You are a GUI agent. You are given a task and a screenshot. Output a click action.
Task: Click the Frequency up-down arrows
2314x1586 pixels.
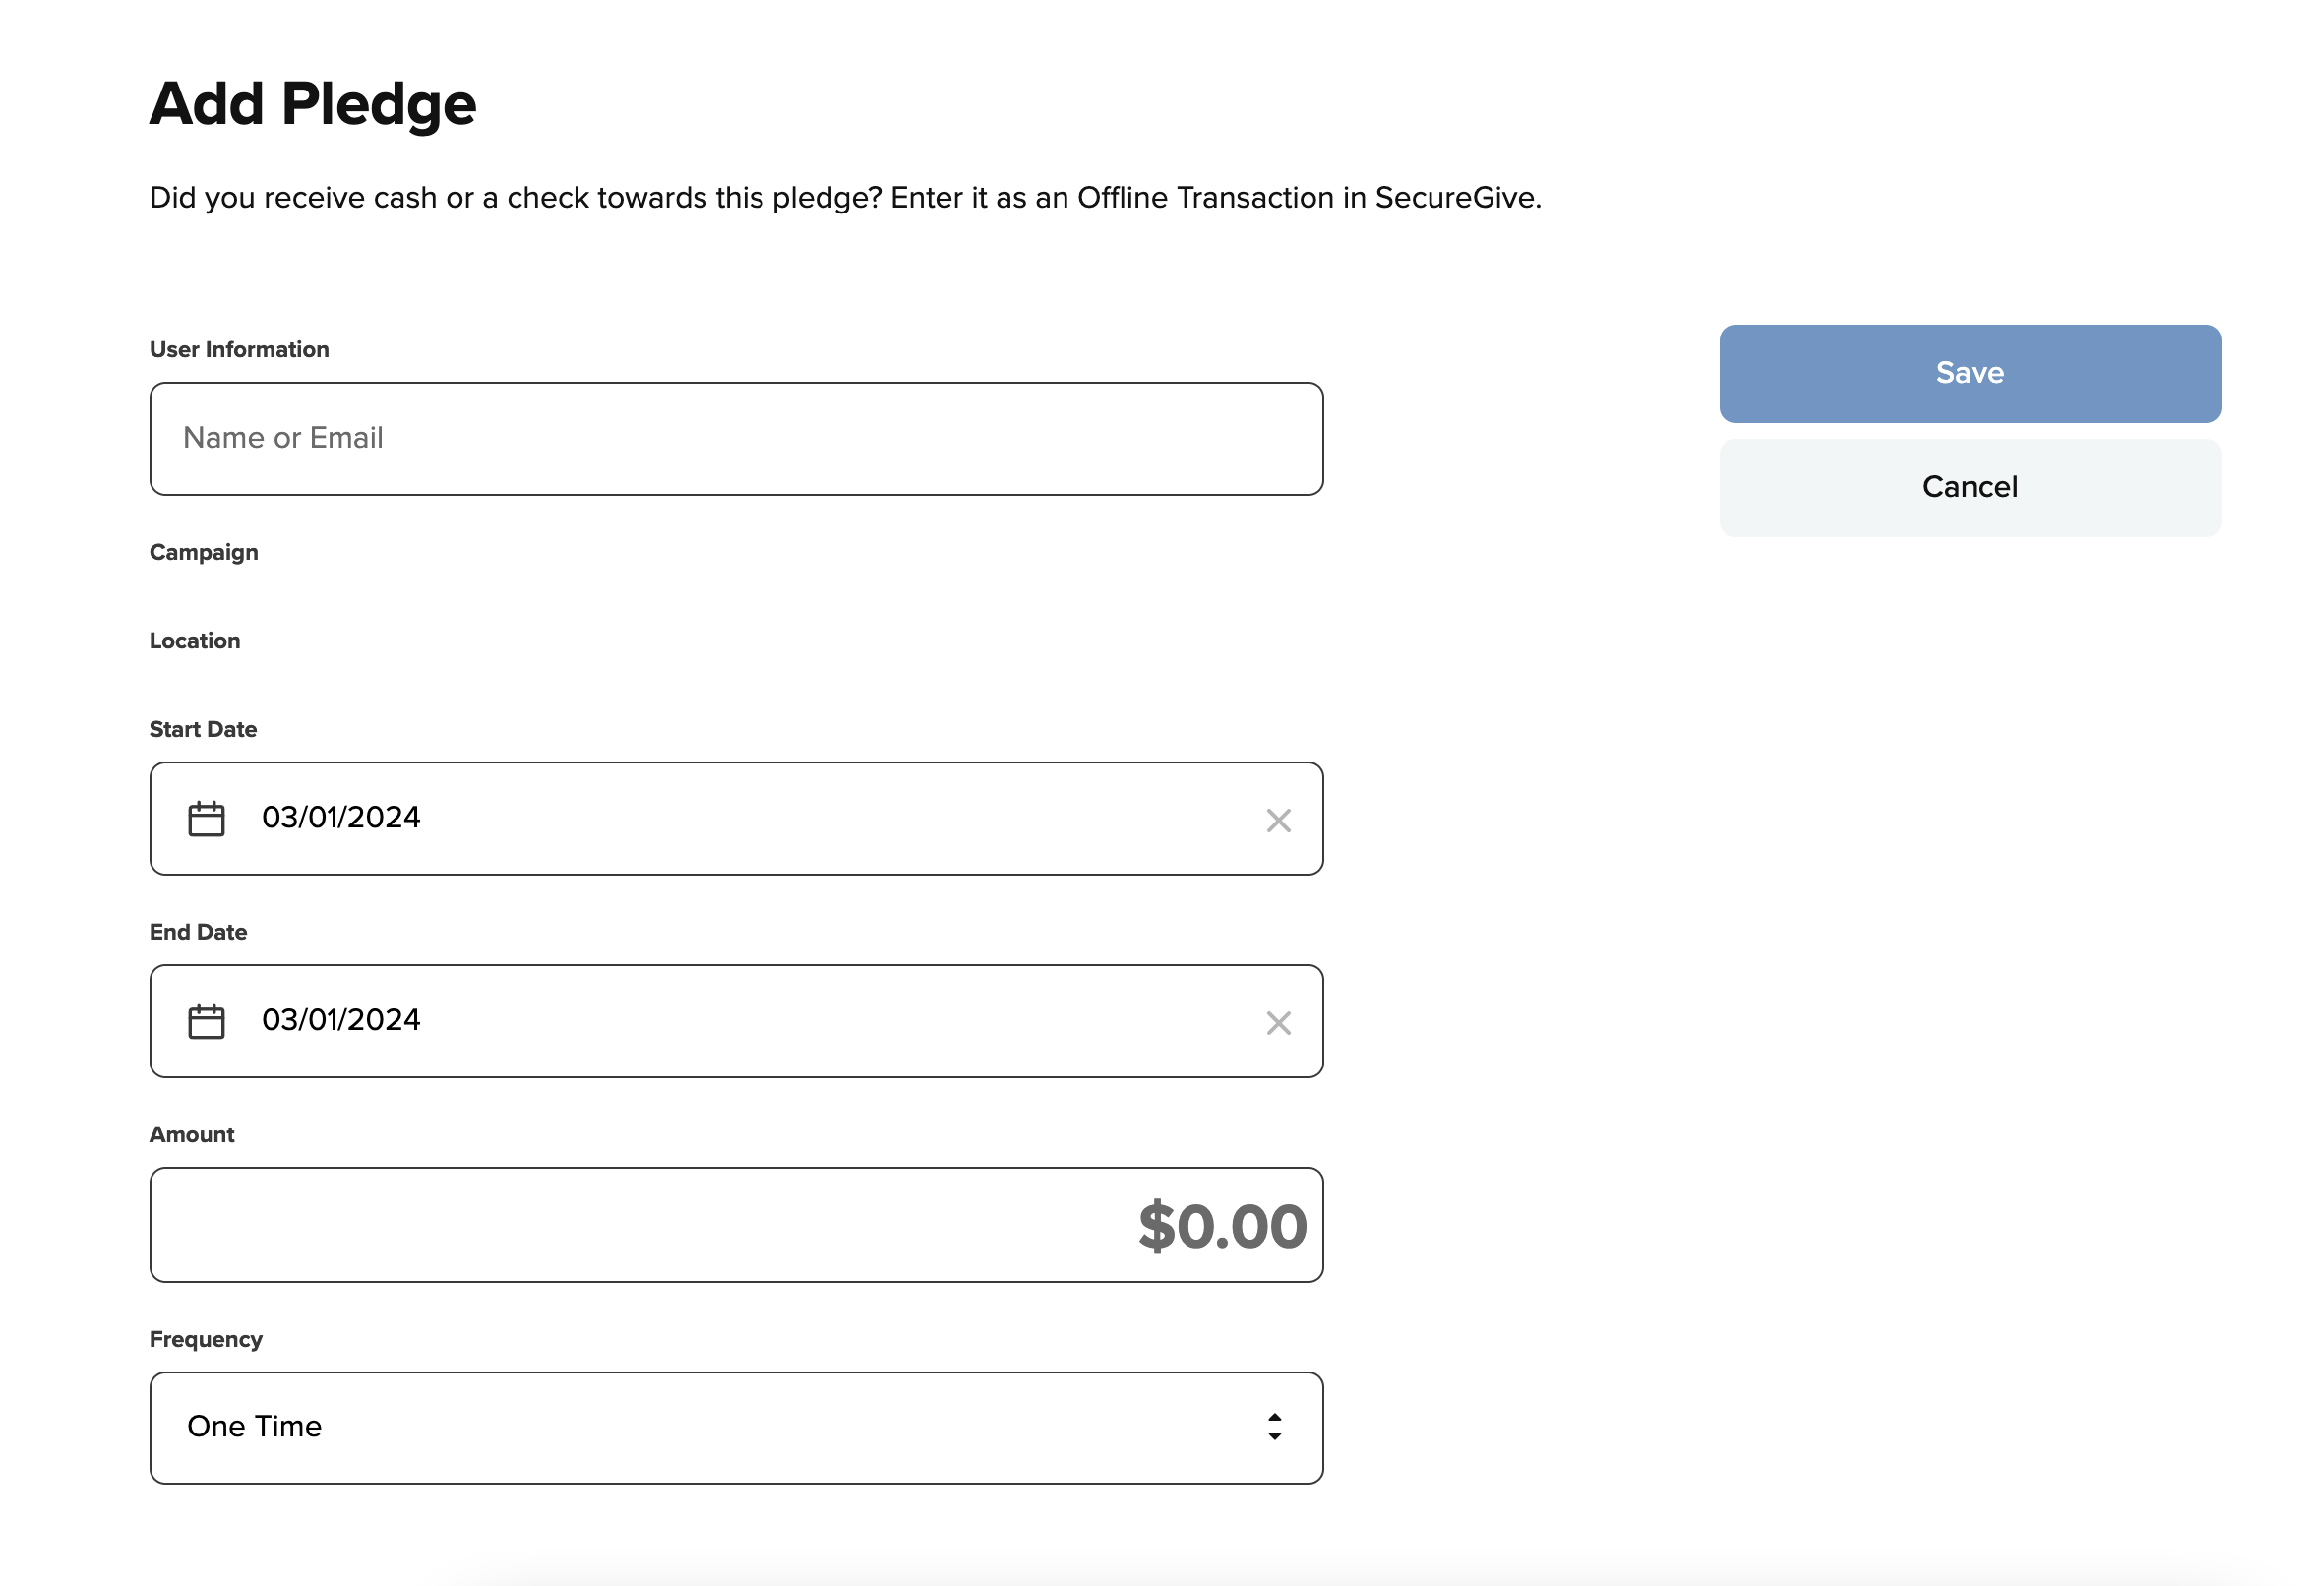[1274, 1427]
